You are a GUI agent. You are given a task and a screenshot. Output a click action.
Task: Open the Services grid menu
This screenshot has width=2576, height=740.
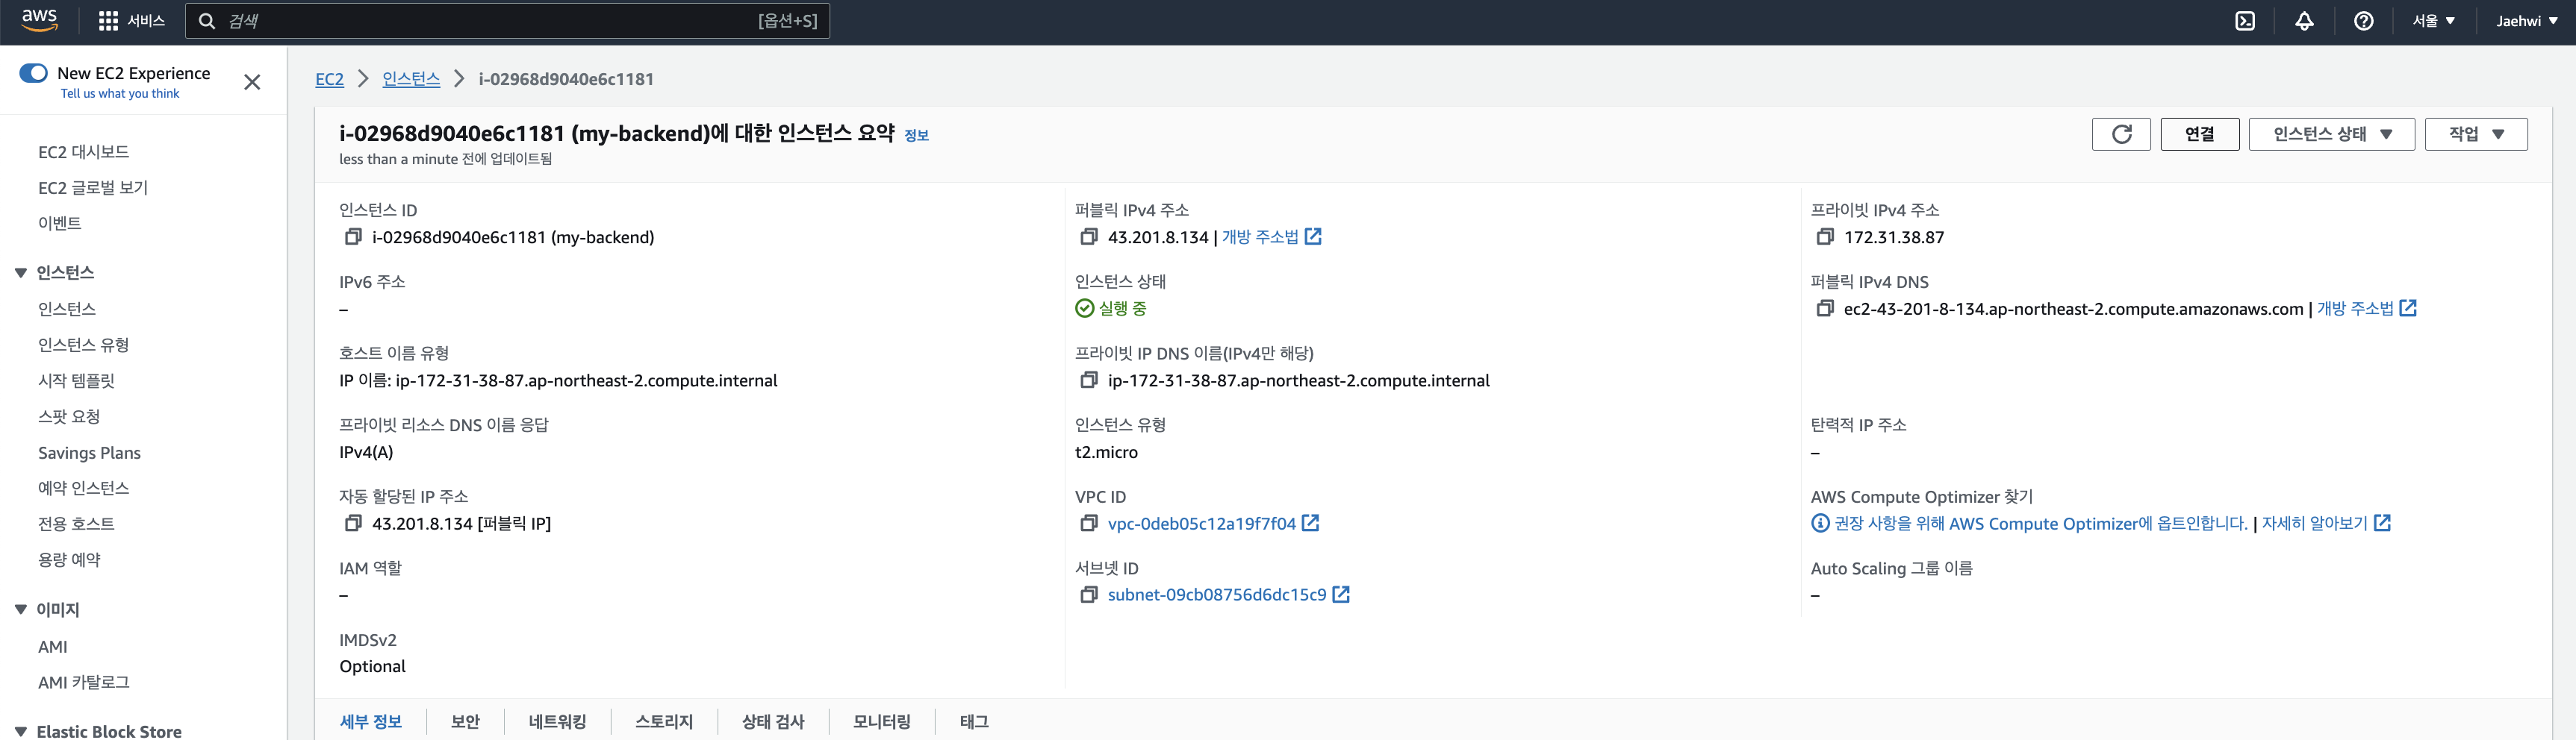click(x=132, y=21)
